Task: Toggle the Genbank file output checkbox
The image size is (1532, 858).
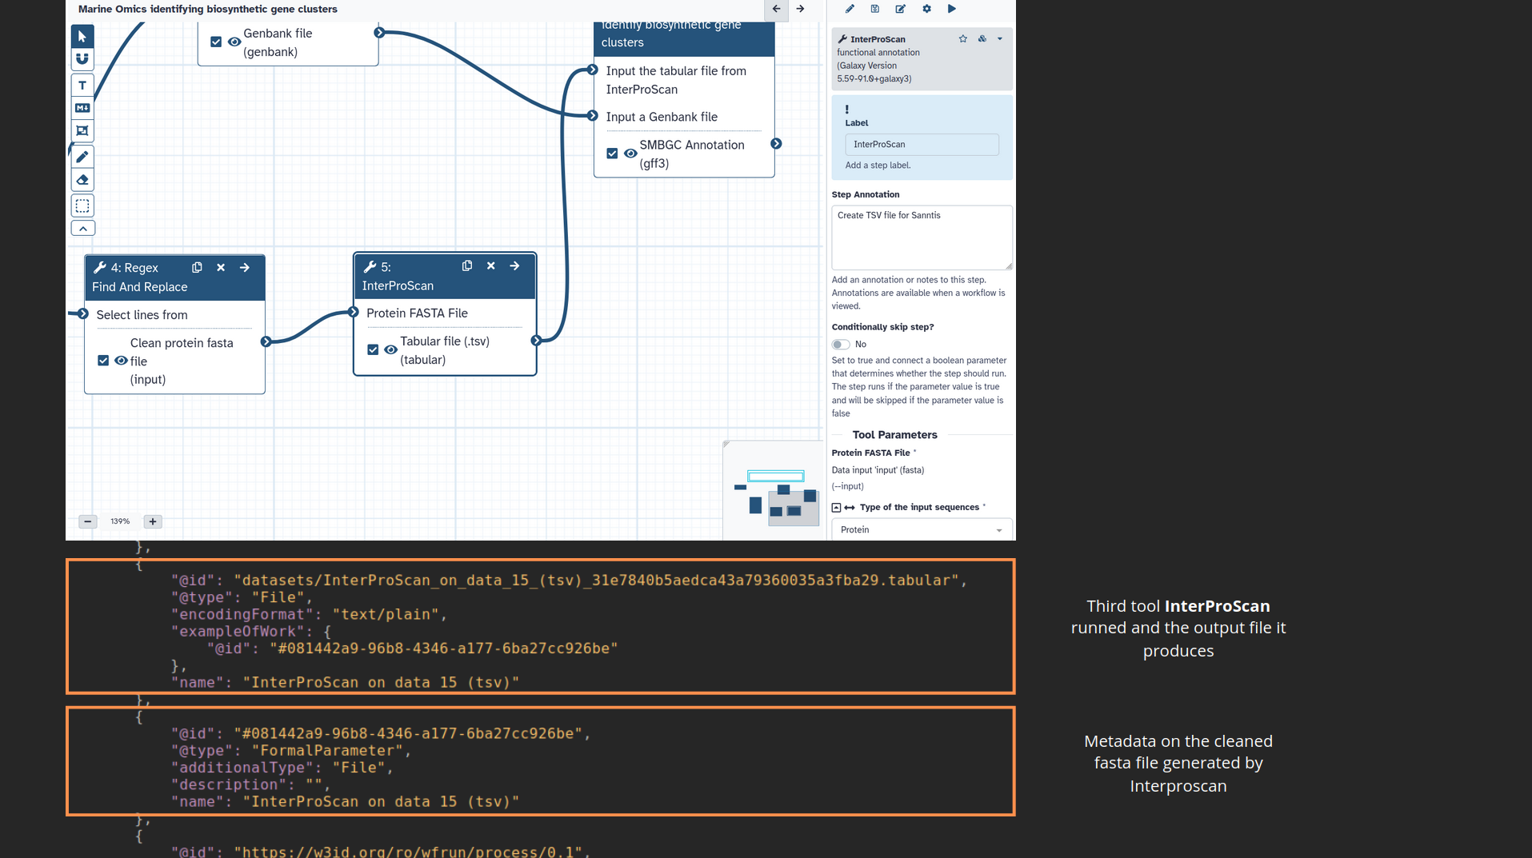Action: [216, 42]
